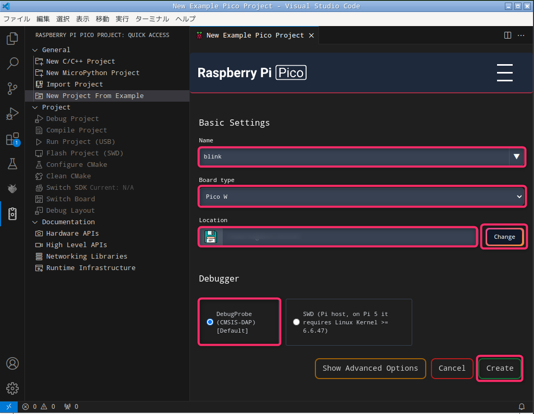Open the Raspberry Pi Pico sidebar icon

pos(12,214)
